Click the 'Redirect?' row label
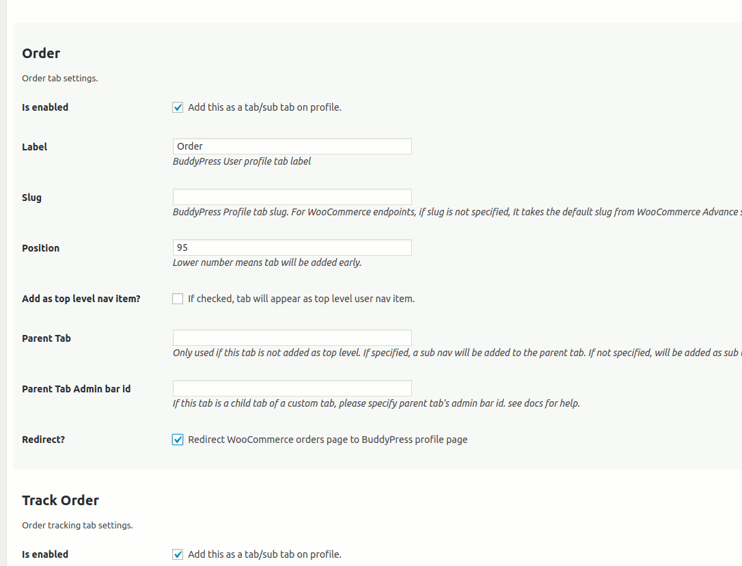Image resolution: width=742 pixels, height=566 pixels. click(x=44, y=440)
